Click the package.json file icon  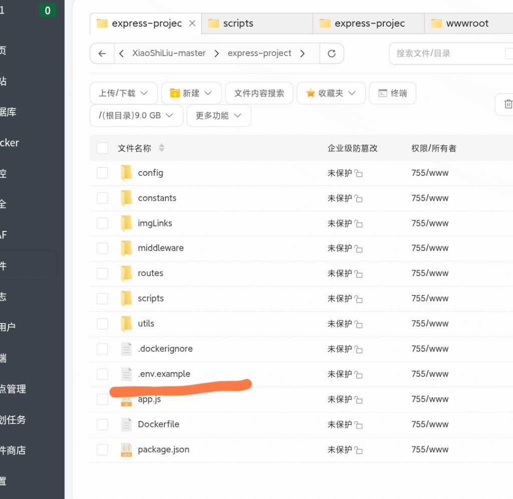[126, 449]
